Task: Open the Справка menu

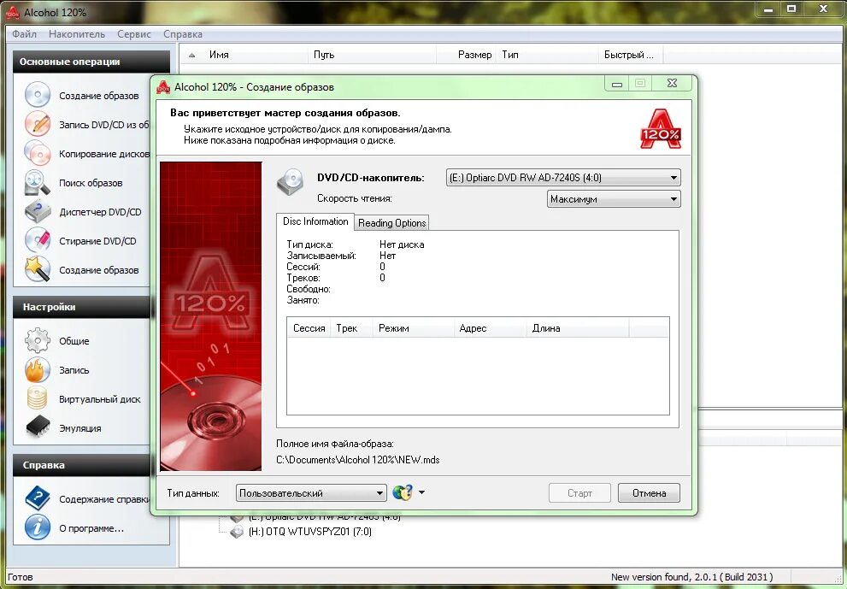Action: point(183,34)
